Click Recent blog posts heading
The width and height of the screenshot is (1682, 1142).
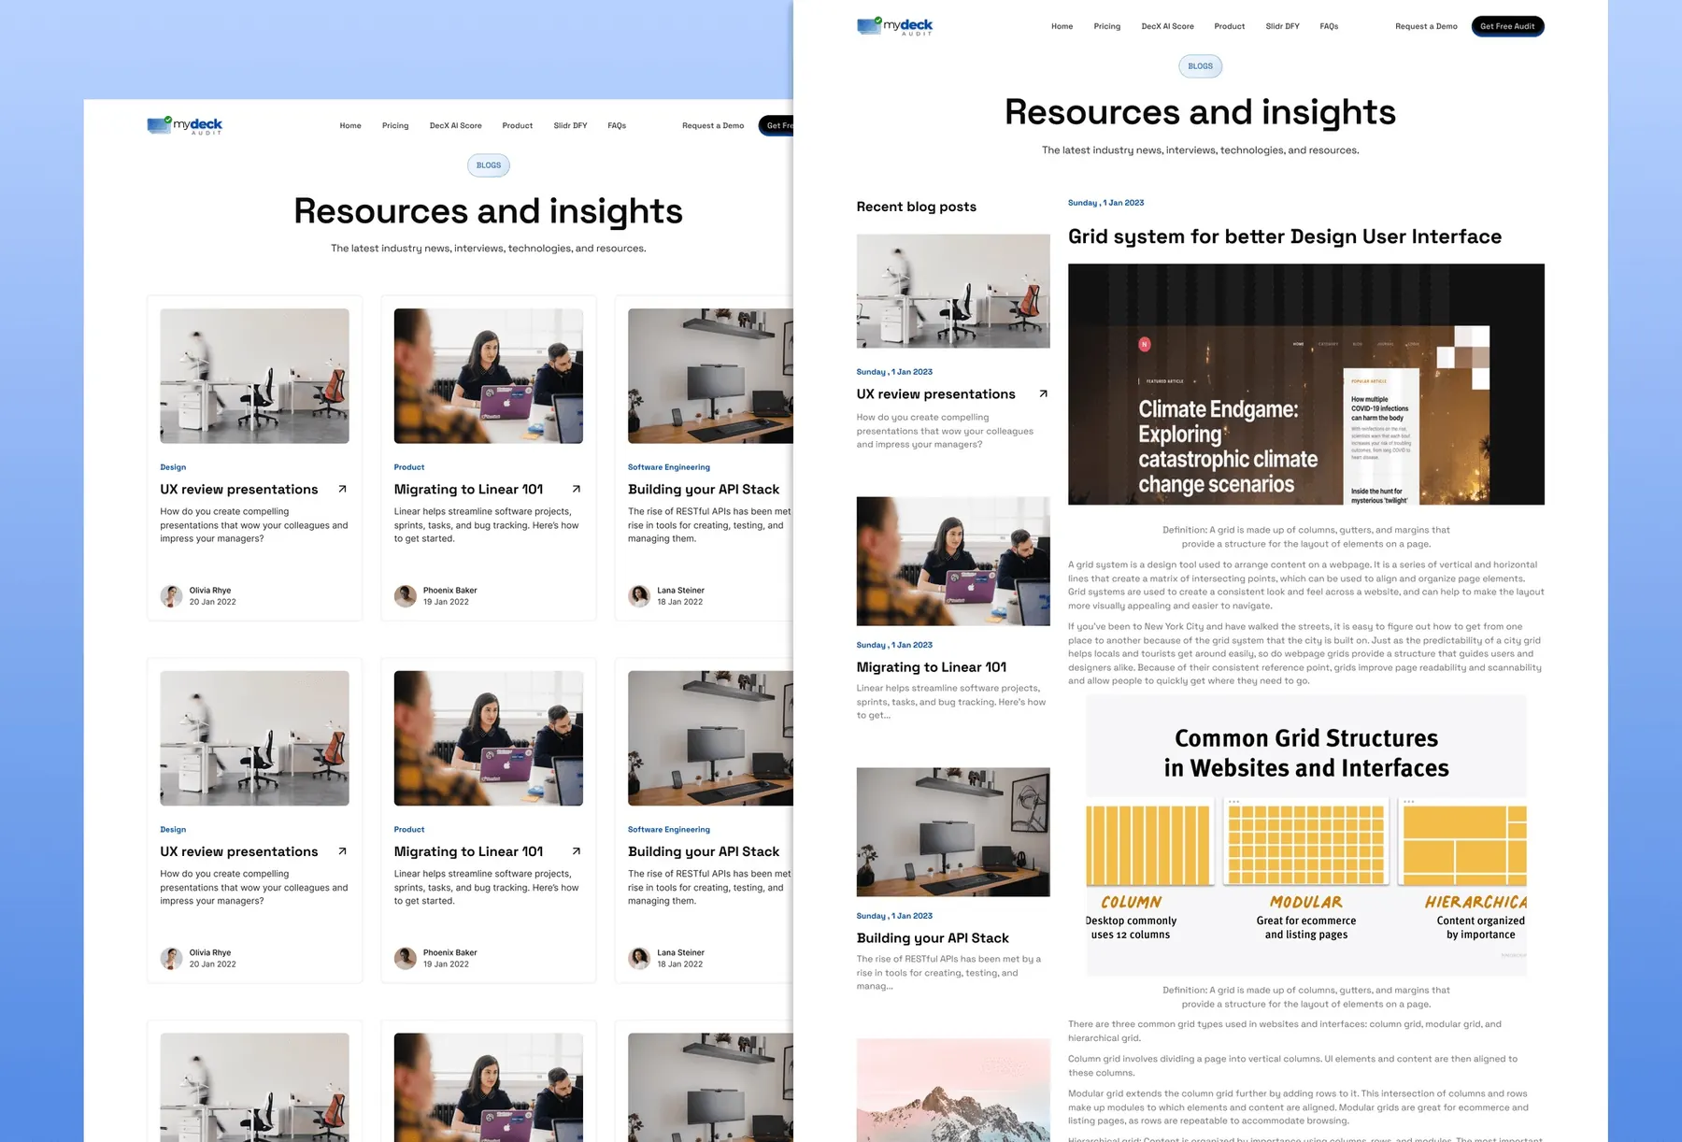click(x=917, y=207)
